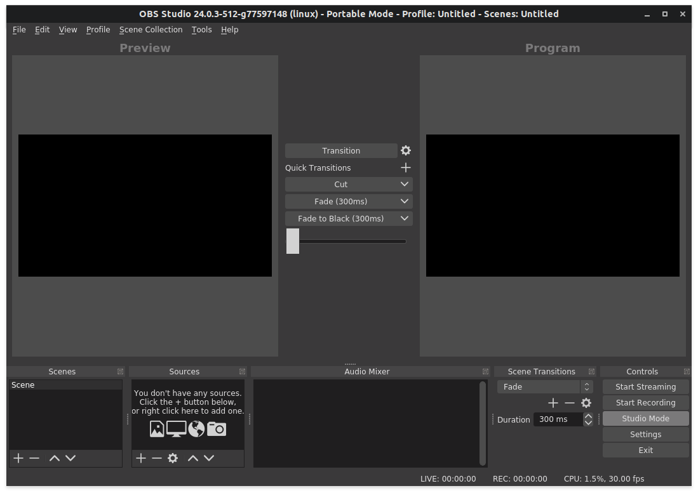Open the transition gear beside Transition button
698x493 pixels.
405,150
